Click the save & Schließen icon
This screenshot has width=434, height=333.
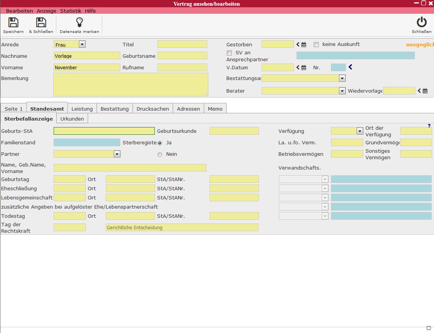(x=41, y=23)
